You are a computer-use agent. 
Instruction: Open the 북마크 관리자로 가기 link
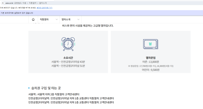[44, 8]
